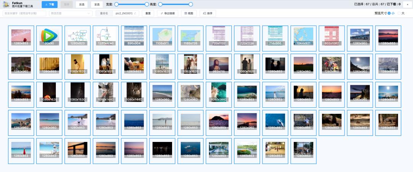Image resolution: width=413 pixels, height=172 pixels.
Task: Click the 导出链接 export links button
Action: tap(167, 13)
